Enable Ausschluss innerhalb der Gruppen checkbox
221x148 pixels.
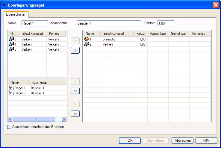click(x=9, y=127)
